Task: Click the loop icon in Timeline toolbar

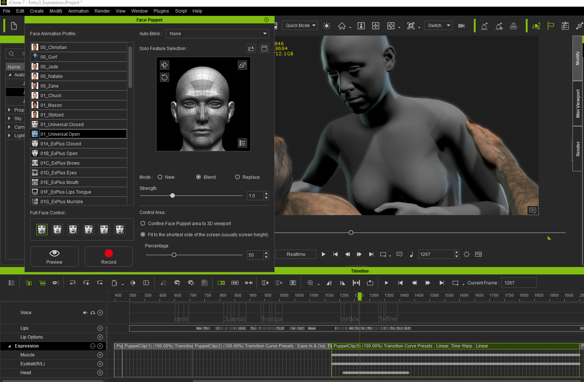Action: click(455, 283)
